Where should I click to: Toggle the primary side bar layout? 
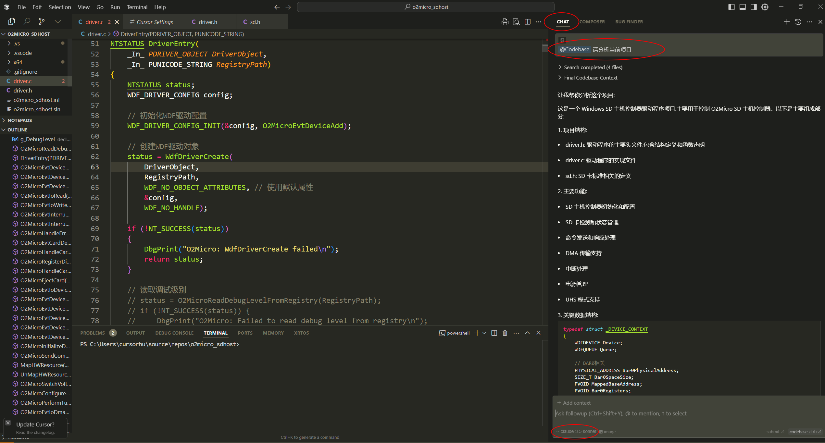(731, 7)
